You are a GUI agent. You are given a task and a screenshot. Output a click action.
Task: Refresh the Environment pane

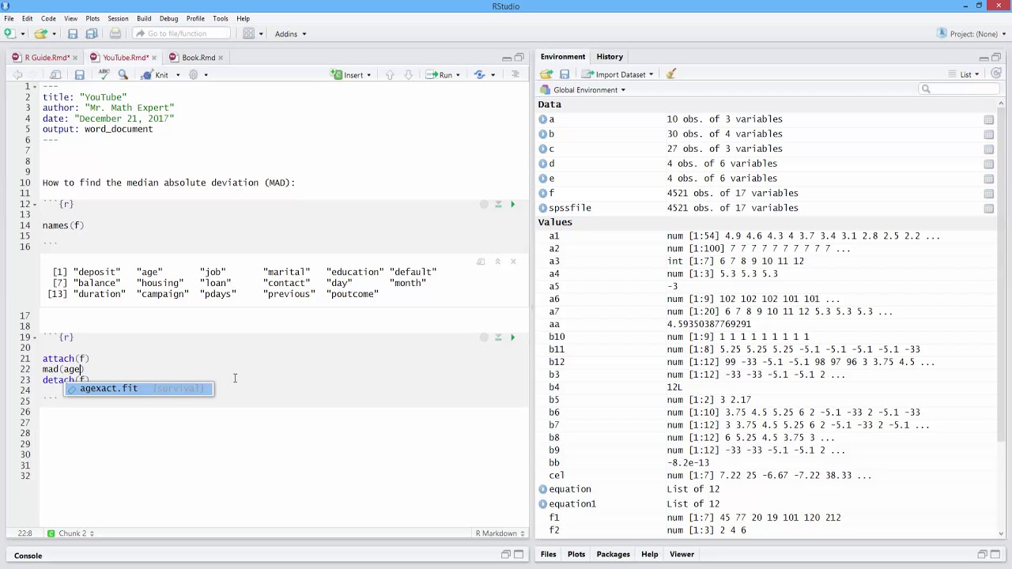click(996, 73)
